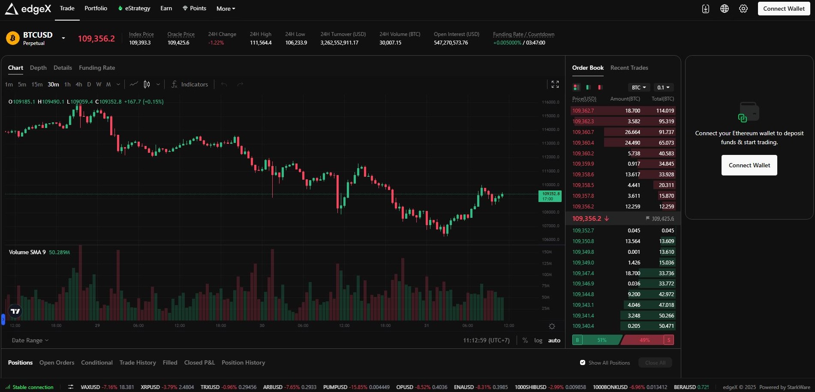Screen dimensions: 815x392
Task: Open the BTC unit dropdown in the order book
Action: tap(639, 87)
